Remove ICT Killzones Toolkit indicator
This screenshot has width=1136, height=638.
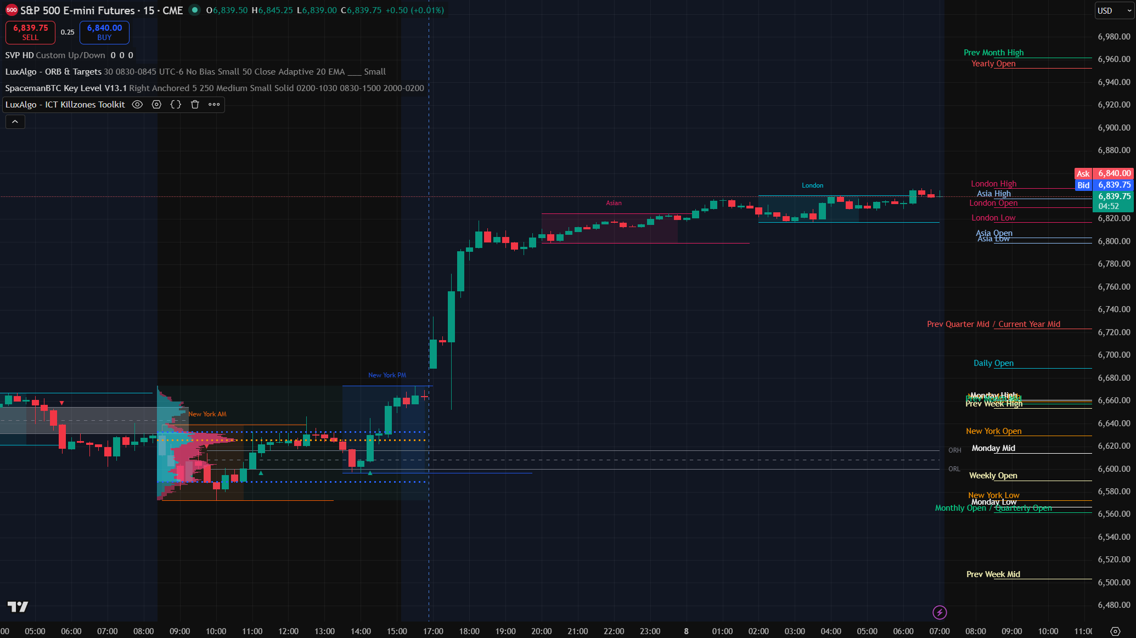point(195,105)
